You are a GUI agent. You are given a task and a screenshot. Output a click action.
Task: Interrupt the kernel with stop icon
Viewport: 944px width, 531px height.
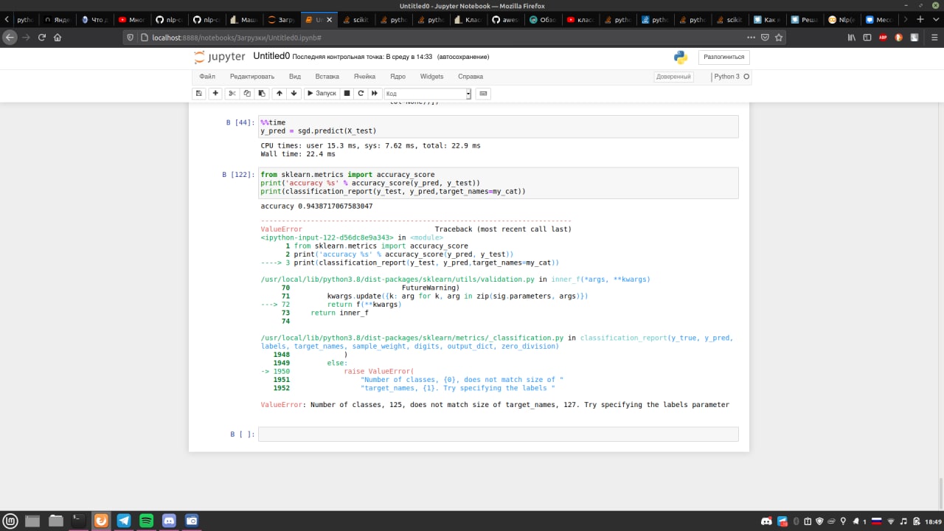pyautogui.click(x=347, y=94)
